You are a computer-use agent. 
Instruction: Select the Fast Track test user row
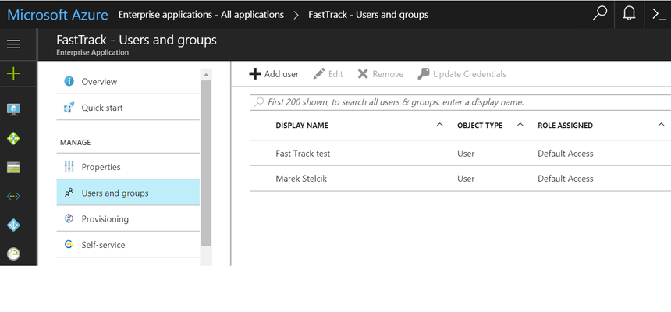click(x=460, y=153)
